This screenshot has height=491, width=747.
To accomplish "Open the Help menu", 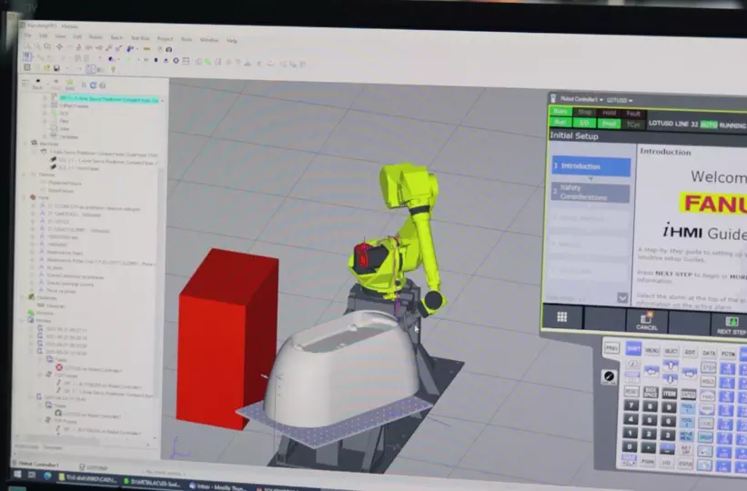I will tap(231, 40).
